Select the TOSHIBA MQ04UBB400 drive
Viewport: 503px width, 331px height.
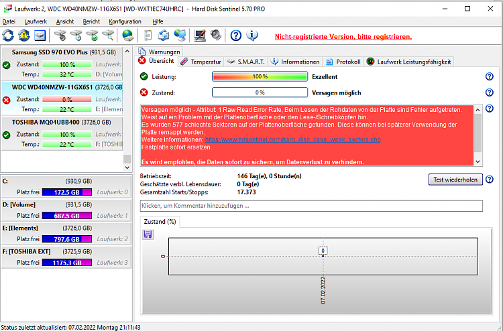point(62,133)
